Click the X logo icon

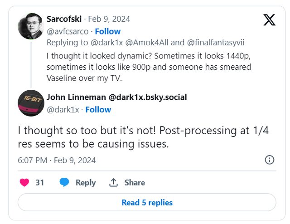(x=269, y=20)
